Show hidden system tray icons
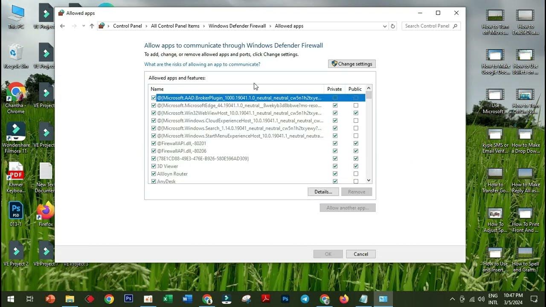 point(452,299)
